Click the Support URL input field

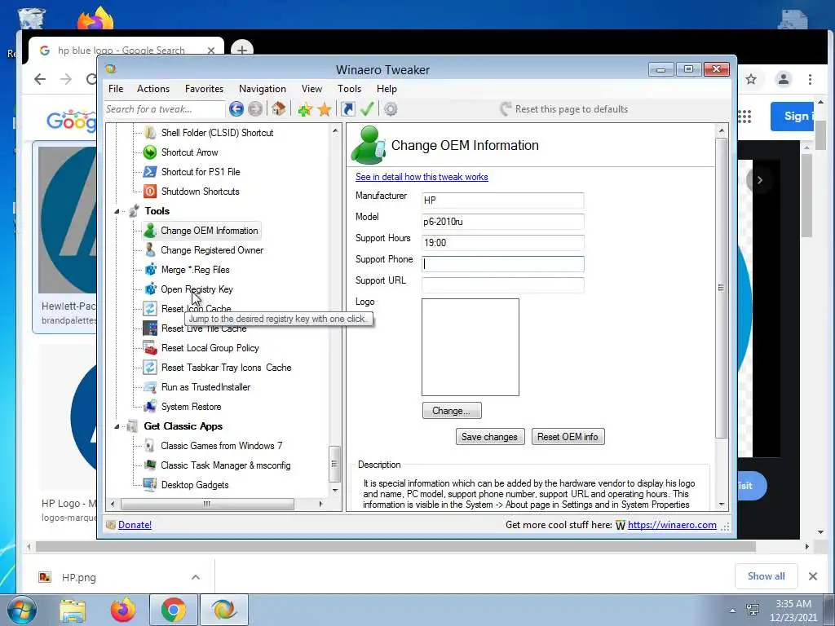pyautogui.click(x=502, y=285)
